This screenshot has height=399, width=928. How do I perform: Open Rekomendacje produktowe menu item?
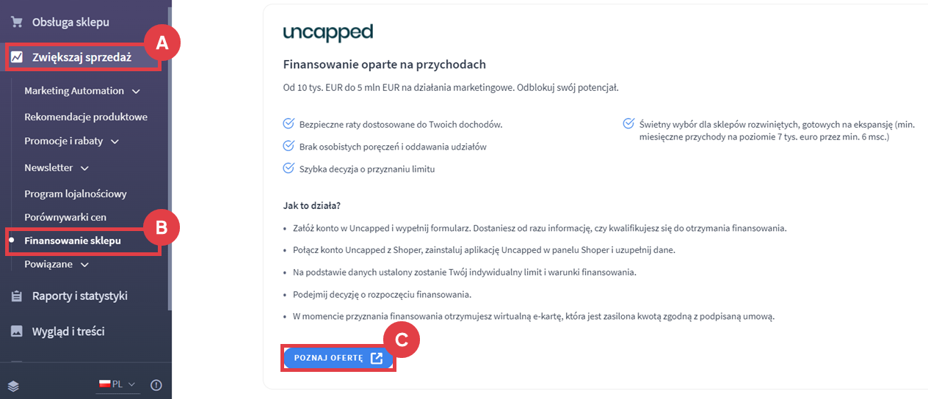click(86, 117)
